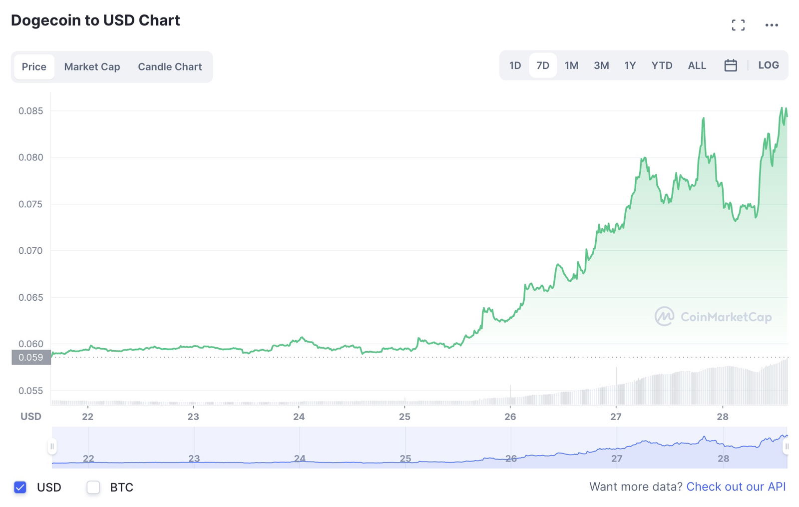Click the date 28 on main x-axis

pos(723,417)
